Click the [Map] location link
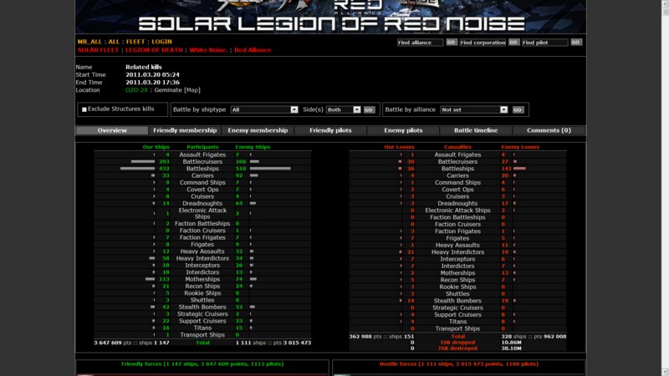The height and width of the screenshot is (376, 669). 192,90
